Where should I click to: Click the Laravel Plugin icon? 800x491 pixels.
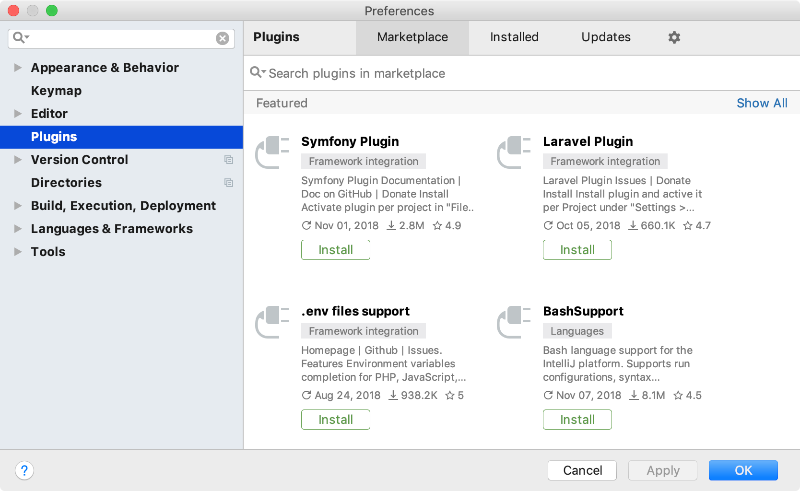[x=514, y=152]
